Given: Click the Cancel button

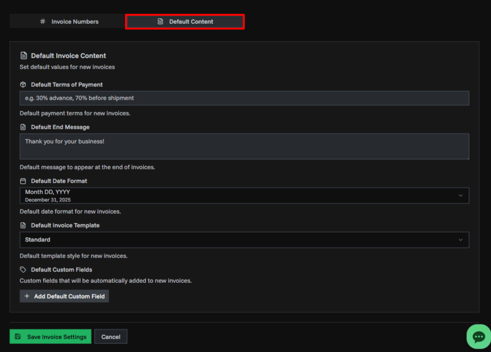Looking at the screenshot, I should (111, 336).
